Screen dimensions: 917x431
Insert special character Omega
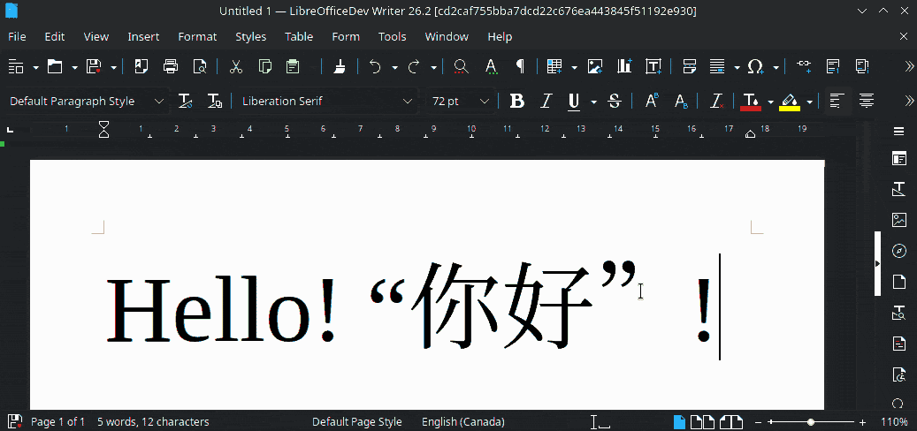tap(755, 66)
